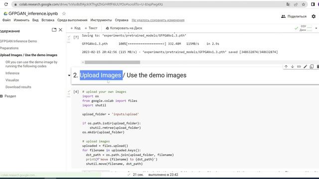Open the Изменить menu
Viewport: 319px width, 179px height.
[x=21, y=20]
